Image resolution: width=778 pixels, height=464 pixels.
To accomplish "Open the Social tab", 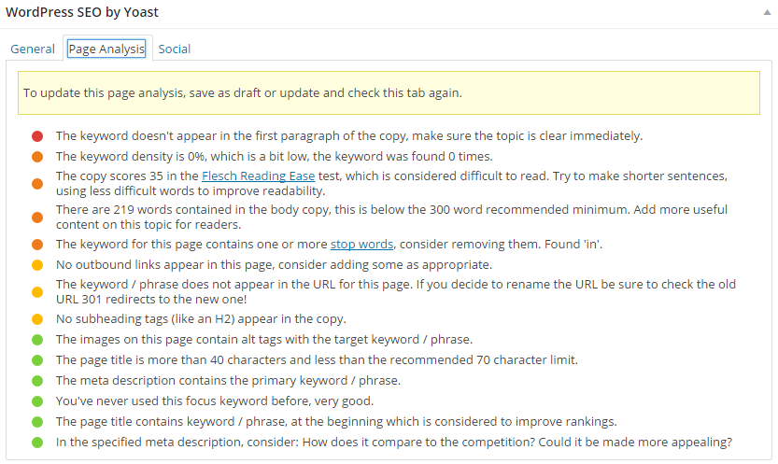I will pos(175,49).
